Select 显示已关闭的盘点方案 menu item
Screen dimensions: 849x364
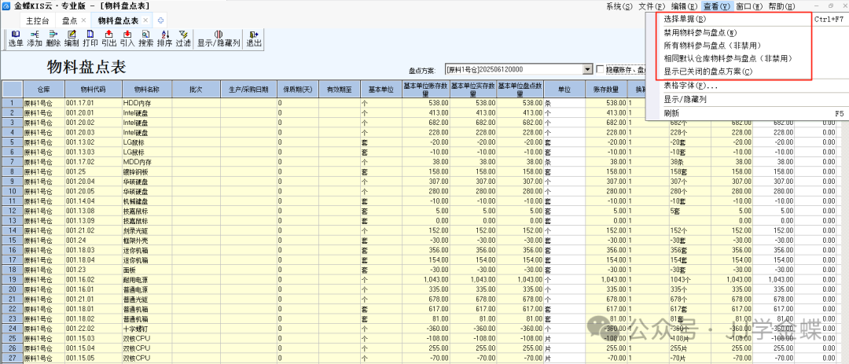707,72
